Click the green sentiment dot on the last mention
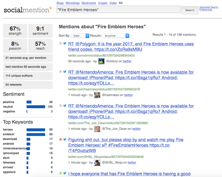The height and width of the screenshot is (177, 222). (x=61, y=173)
